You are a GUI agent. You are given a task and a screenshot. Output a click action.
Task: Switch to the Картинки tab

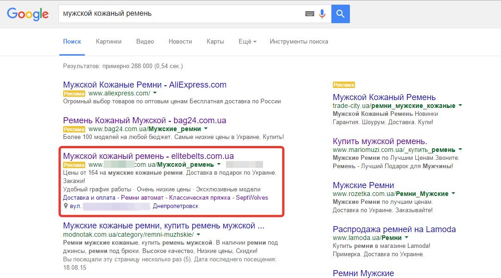(108, 41)
